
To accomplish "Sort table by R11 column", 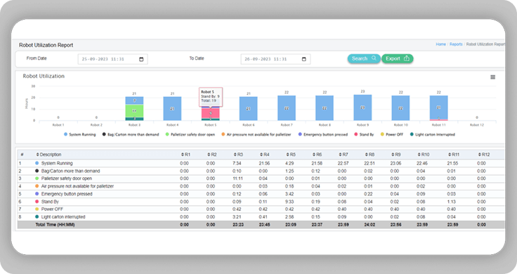I will tap(454, 155).
